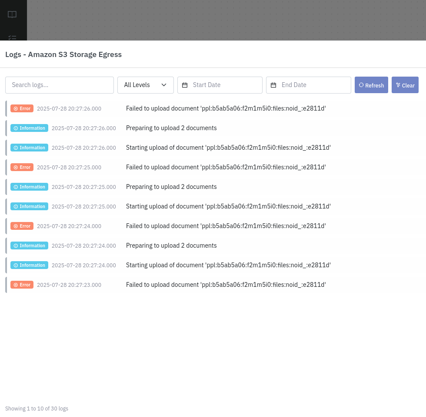Open the Start Date picker field
Screen dimensions: 426x417
point(220,85)
